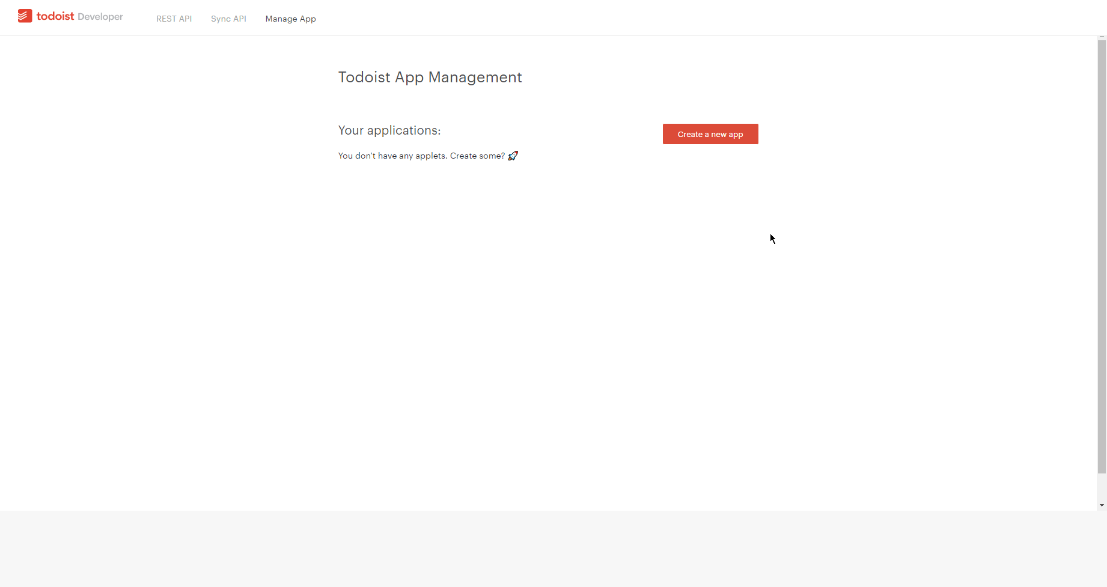Viewport: 1107px width, 587px height.
Task: Click the 'Your applications:' heading text
Action: click(389, 130)
